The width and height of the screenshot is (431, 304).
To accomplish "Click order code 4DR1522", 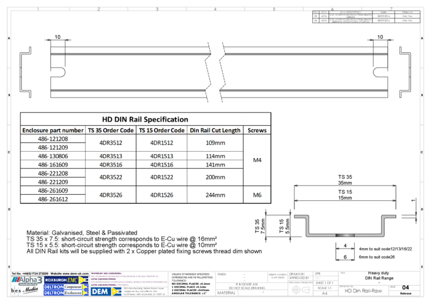I will pos(161,177).
